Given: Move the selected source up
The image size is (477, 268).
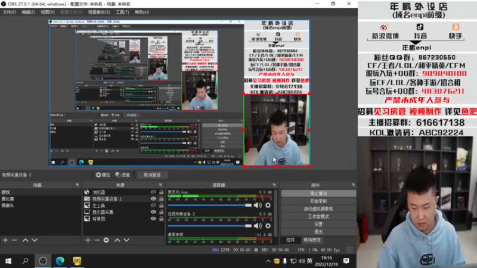Looking at the screenshot, I should click(x=117, y=240).
